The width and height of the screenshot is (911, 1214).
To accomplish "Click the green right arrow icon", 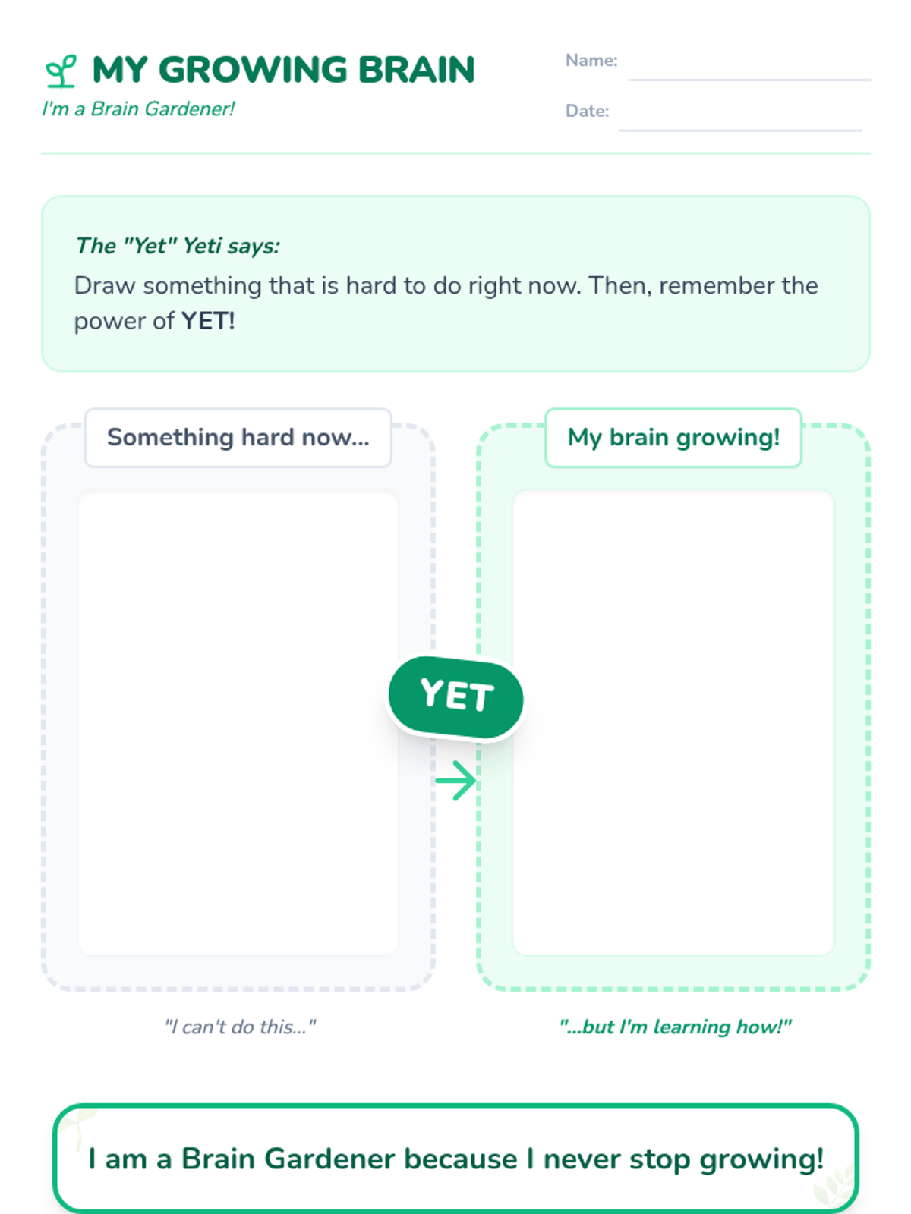I will coord(455,780).
